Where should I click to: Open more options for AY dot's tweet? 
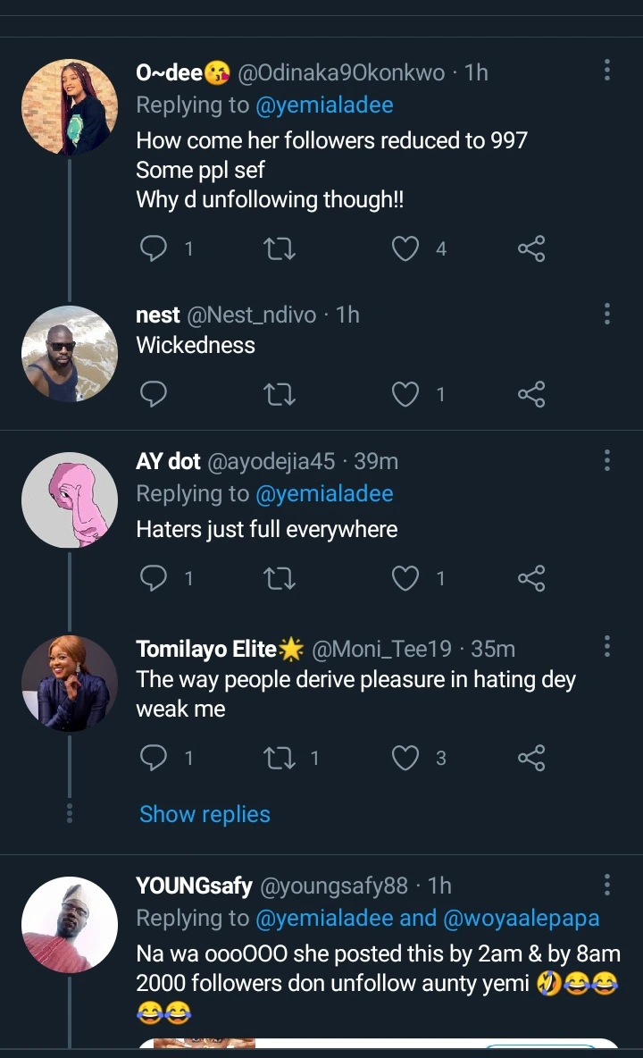click(x=607, y=460)
